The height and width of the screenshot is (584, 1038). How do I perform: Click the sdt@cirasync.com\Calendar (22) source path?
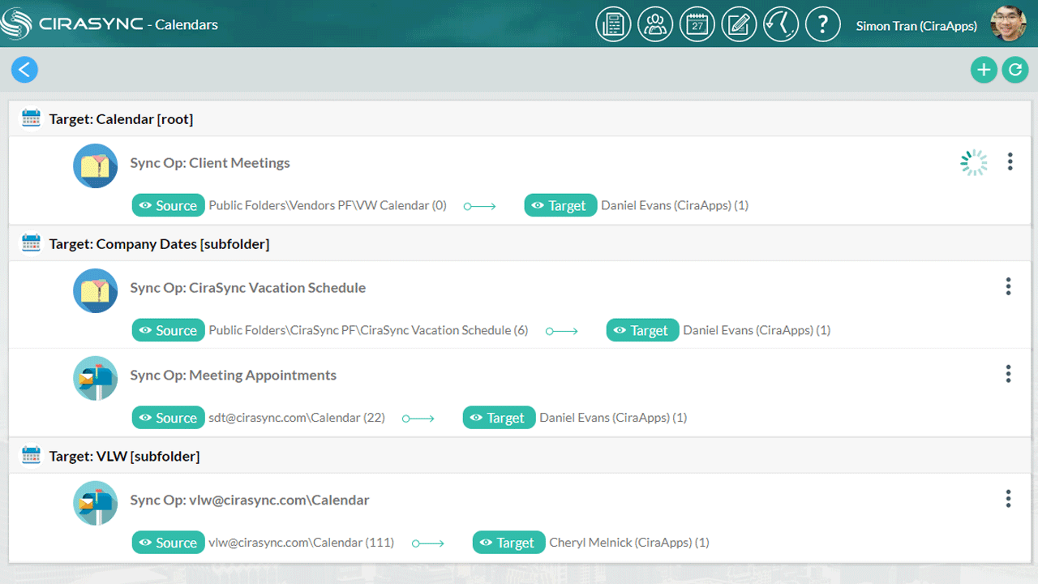pyautogui.click(x=297, y=418)
